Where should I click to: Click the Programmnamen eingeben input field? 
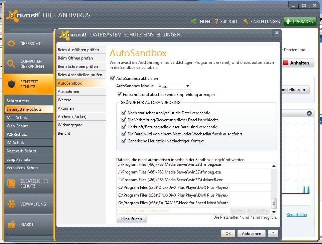point(172,211)
